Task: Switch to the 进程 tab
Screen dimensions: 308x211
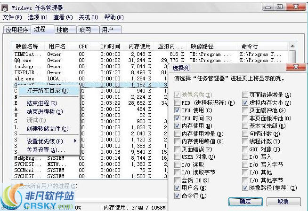Action: 43,29
